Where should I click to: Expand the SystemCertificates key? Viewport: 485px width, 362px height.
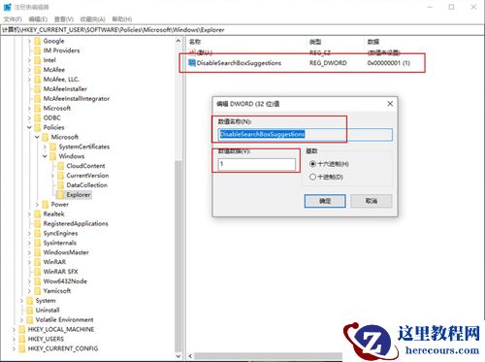point(45,147)
